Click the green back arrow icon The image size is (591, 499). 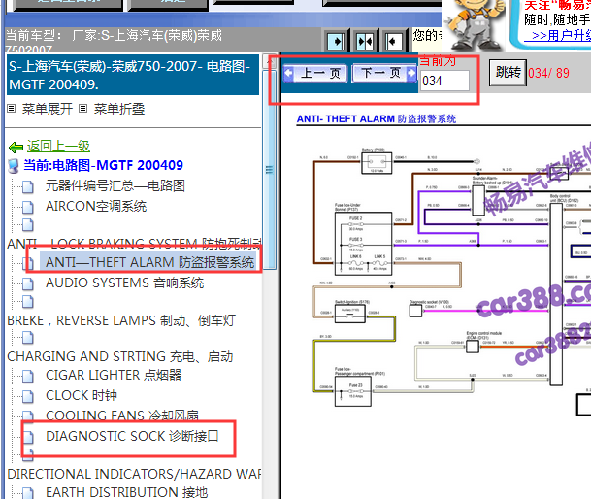coord(16,148)
